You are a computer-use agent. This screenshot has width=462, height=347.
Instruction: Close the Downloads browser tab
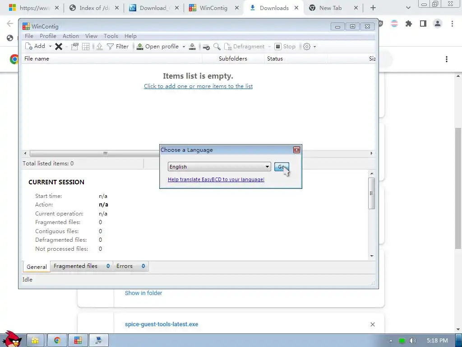point(296,8)
